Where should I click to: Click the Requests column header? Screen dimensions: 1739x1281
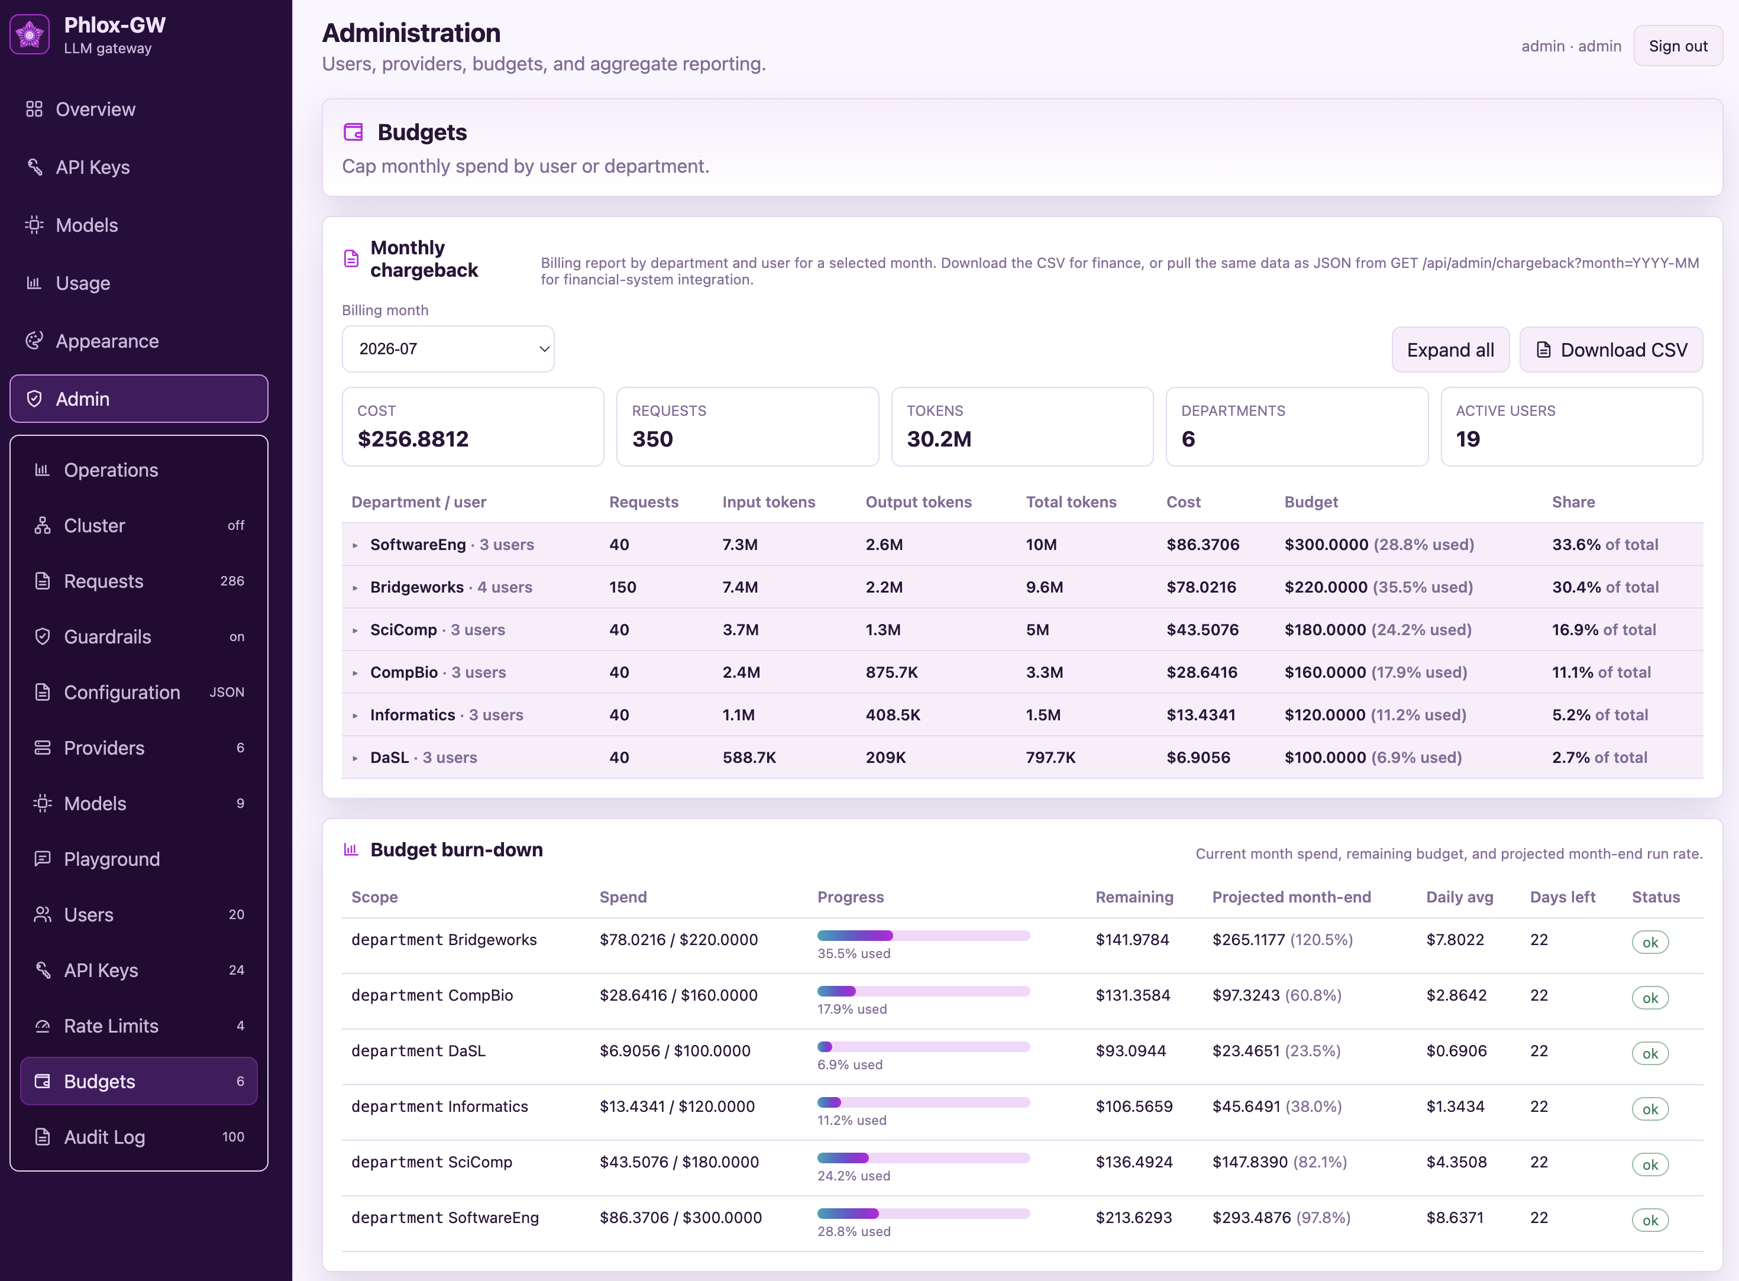644,502
